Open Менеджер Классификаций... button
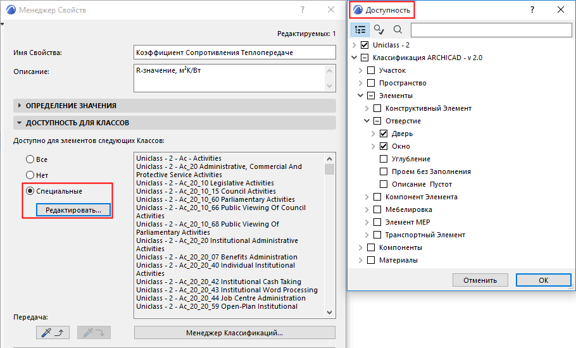 (234, 333)
